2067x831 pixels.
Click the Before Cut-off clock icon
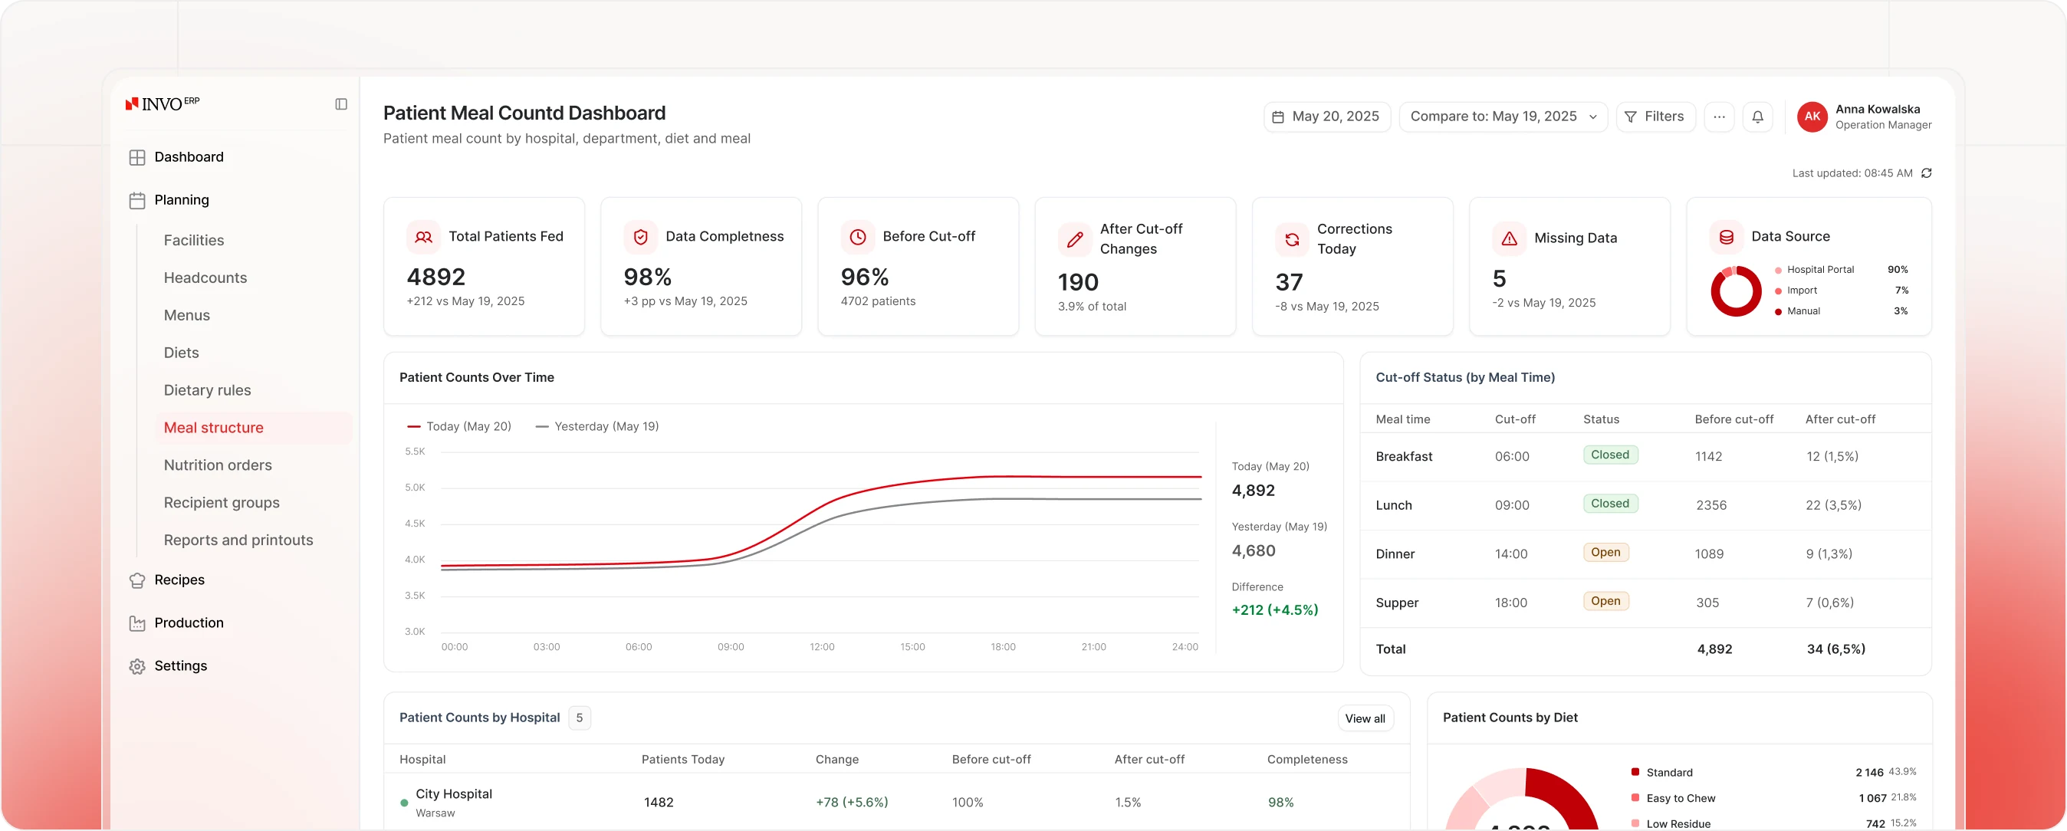[x=858, y=238]
